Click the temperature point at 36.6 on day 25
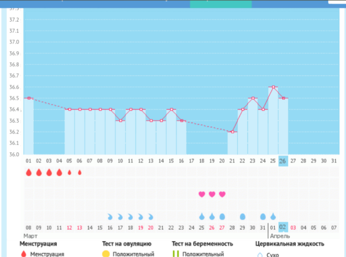The image size is (346, 257). click(273, 87)
